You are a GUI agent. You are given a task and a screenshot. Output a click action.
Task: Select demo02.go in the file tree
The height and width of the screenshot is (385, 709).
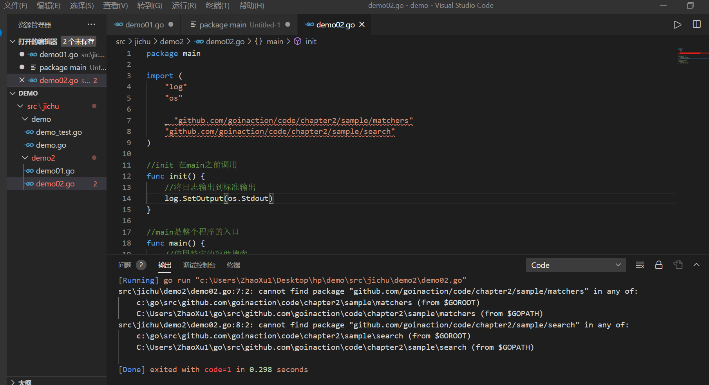tap(56, 184)
